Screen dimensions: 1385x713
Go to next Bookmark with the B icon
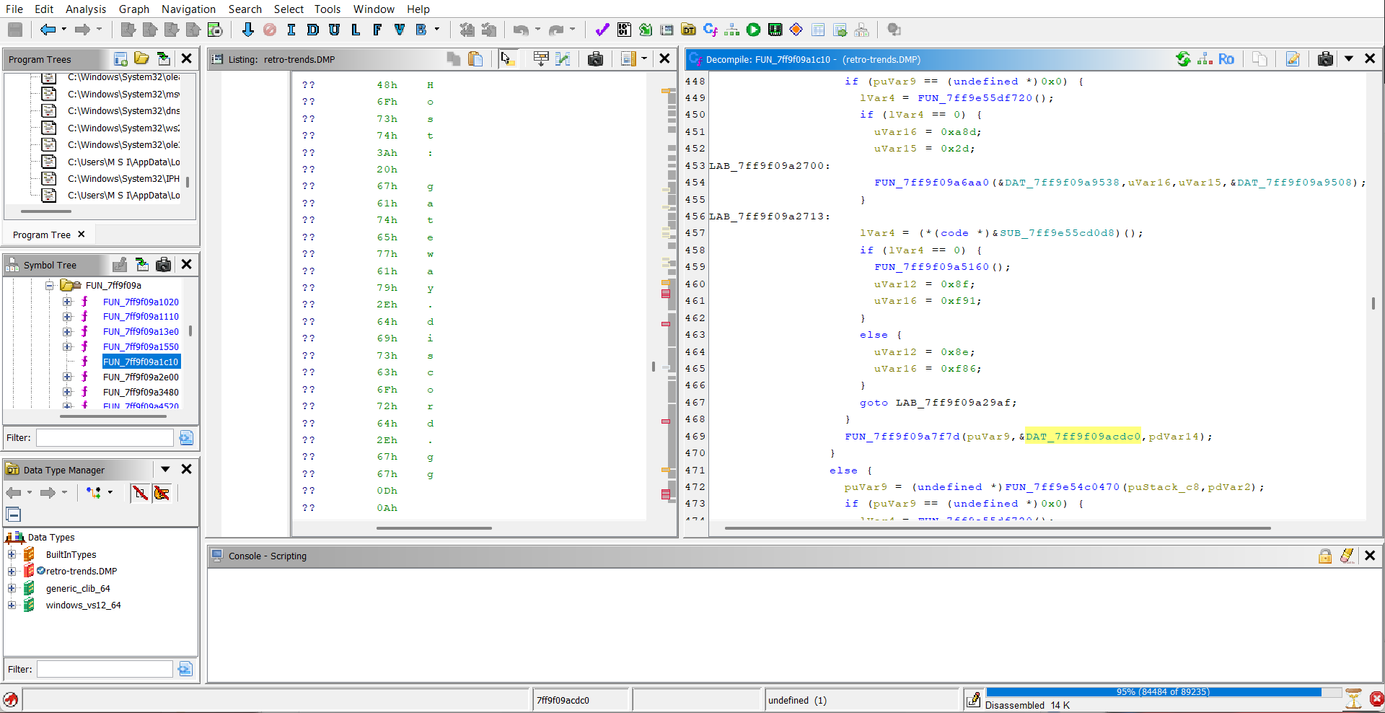pyautogui.click(x=421, y=30)
